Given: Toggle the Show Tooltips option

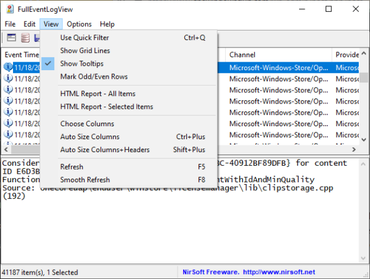Looking at the screenshot, I should [81, 64].
